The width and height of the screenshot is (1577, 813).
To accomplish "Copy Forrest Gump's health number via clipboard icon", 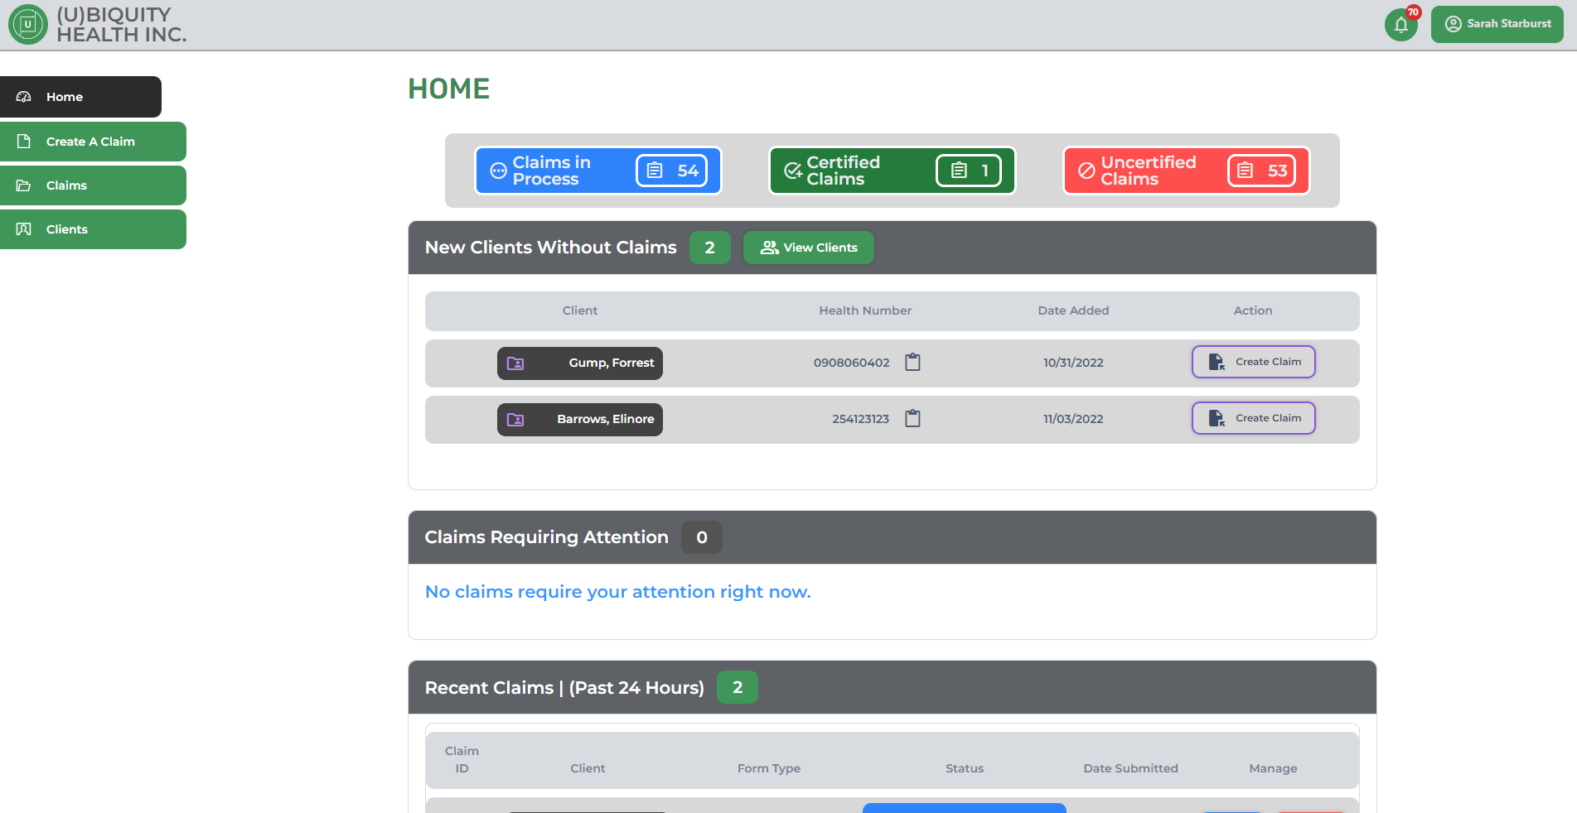I will point(912,363).
